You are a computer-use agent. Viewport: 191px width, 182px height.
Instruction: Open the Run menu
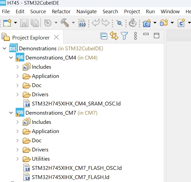(150, 12)
